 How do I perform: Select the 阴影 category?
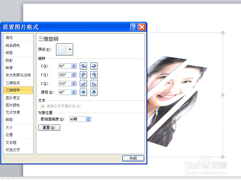click(18, 61)
